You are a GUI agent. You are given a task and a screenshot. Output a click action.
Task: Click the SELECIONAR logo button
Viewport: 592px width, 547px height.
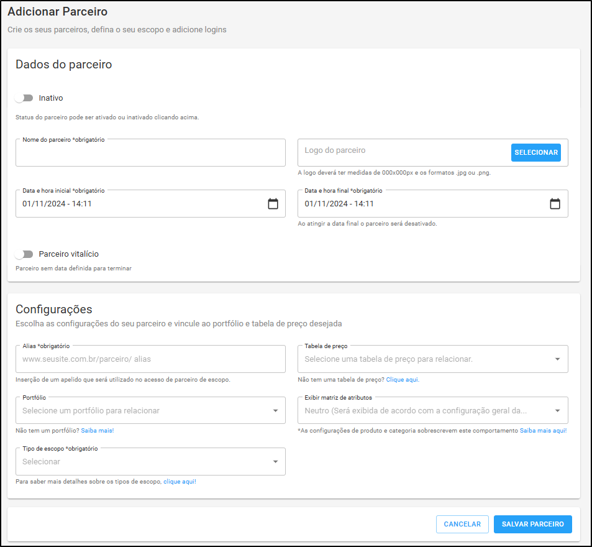pyautogui.click(x=536, y=153)
